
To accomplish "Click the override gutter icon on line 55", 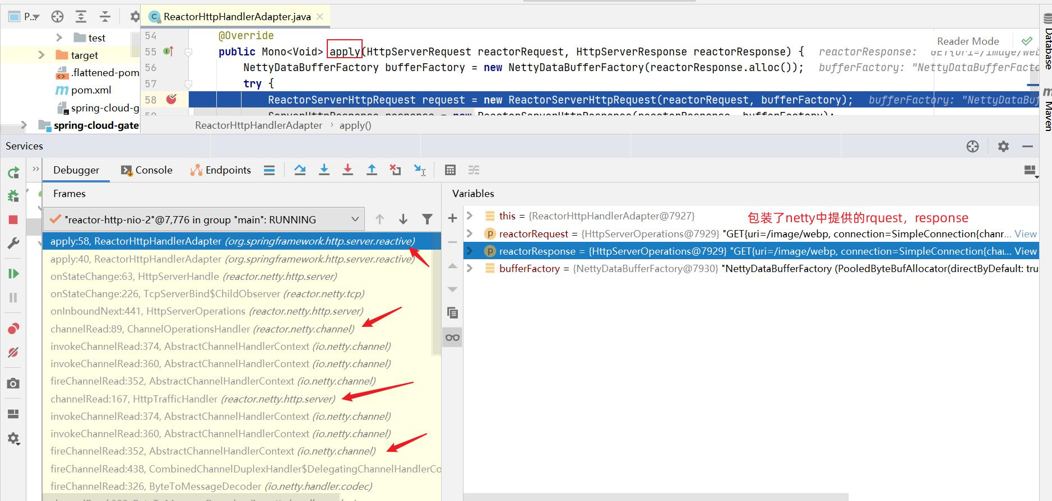I will [168, 51].
